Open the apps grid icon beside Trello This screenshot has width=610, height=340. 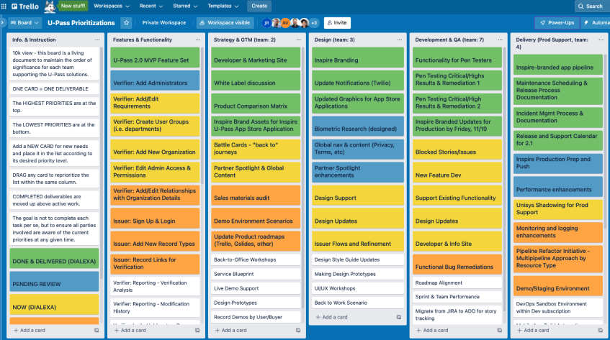tap(4, 6)
